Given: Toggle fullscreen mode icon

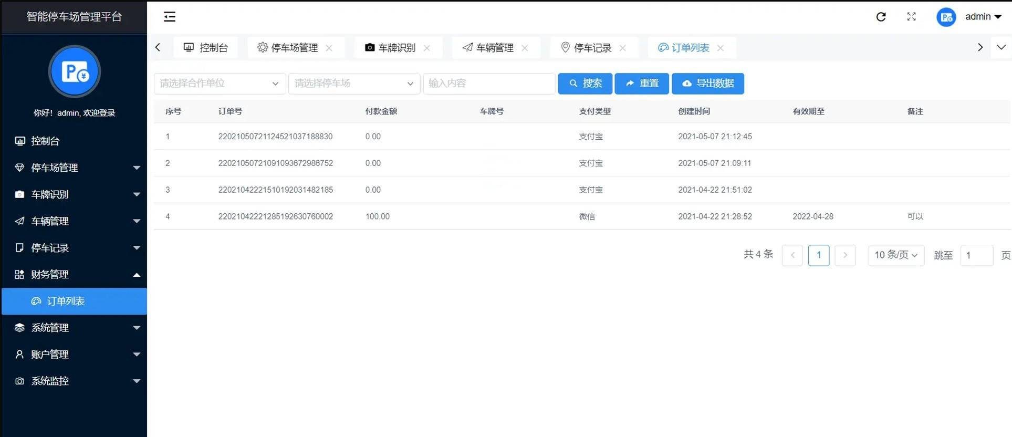Looking at the screenshot, I should tap(911, 17).
